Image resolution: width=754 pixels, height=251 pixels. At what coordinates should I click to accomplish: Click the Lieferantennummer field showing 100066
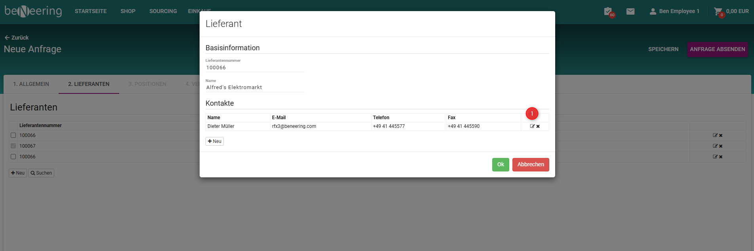tap(255, 68)
